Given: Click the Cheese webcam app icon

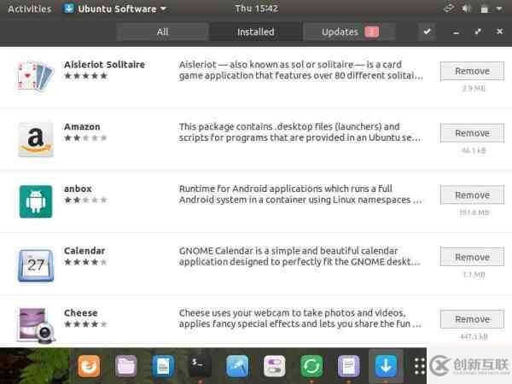Looking at the screenshot, I should coord(36,325).
